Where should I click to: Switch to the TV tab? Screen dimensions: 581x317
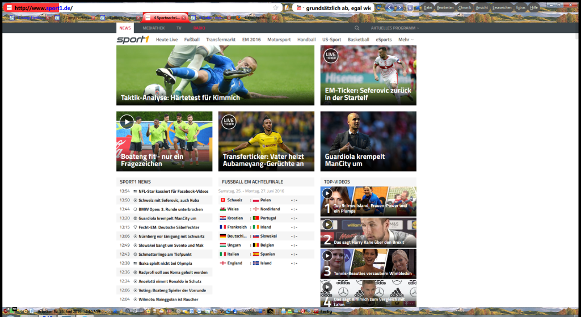pyautogui.click(x=179, y=28)
